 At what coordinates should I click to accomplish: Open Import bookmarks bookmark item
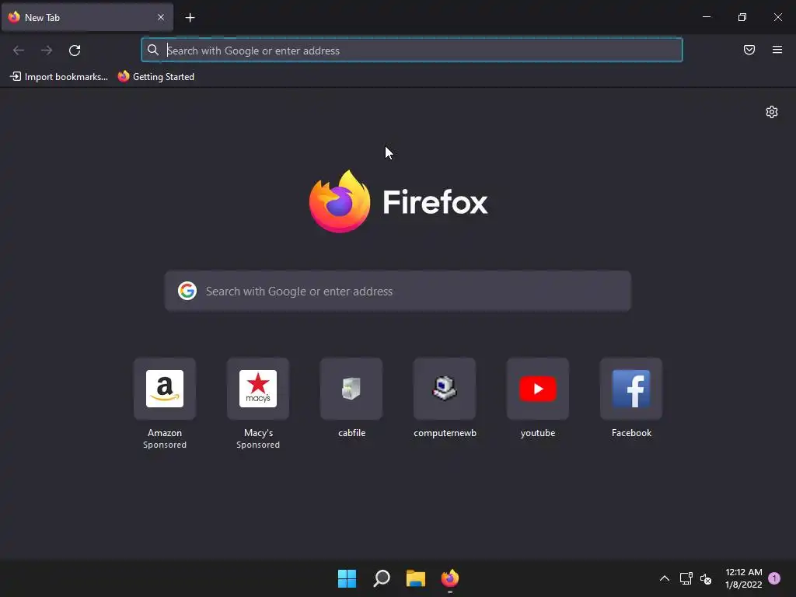pos(59,77)
